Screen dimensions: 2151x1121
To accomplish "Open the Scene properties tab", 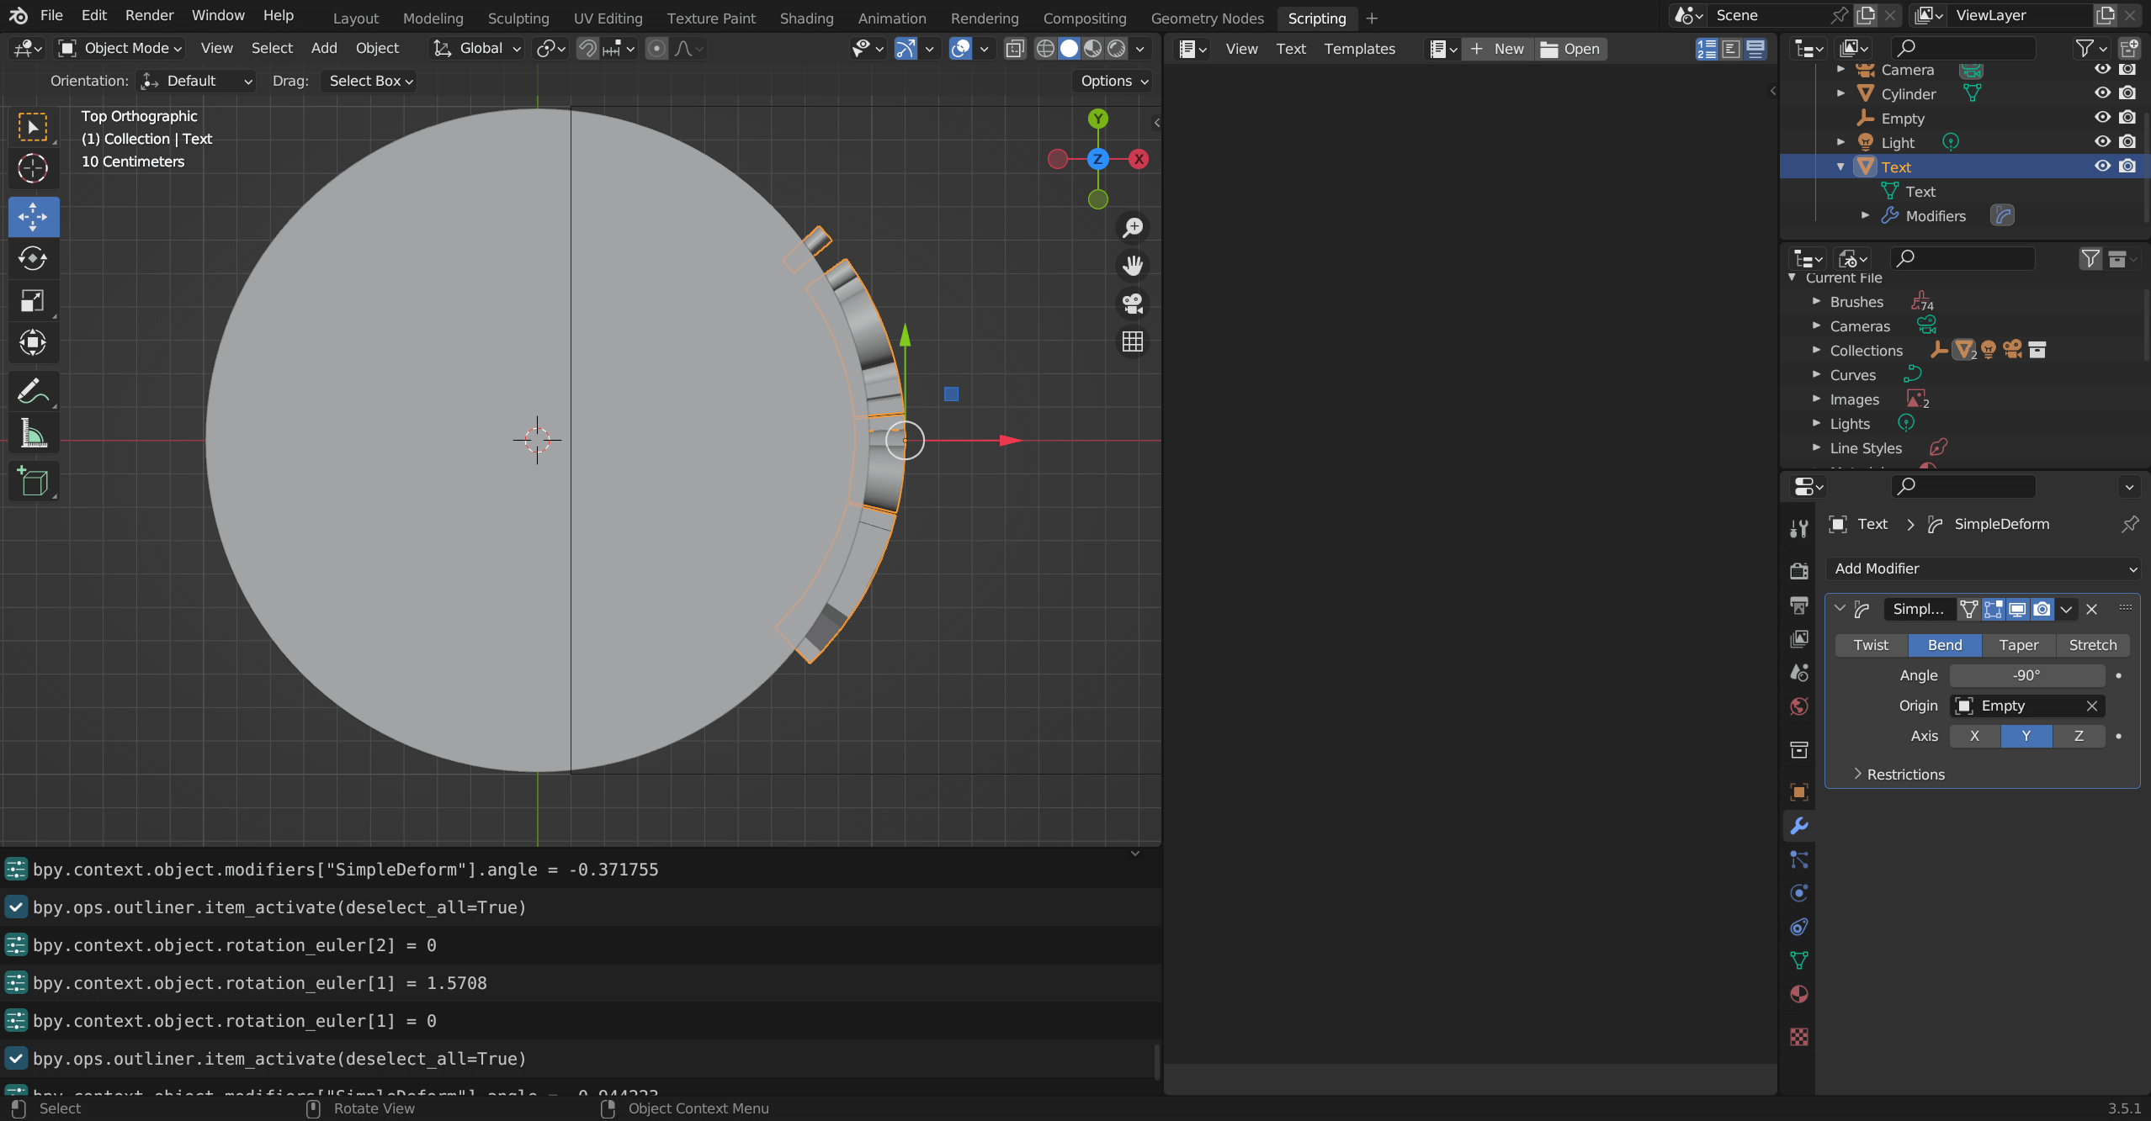I will coord(1799,673).
